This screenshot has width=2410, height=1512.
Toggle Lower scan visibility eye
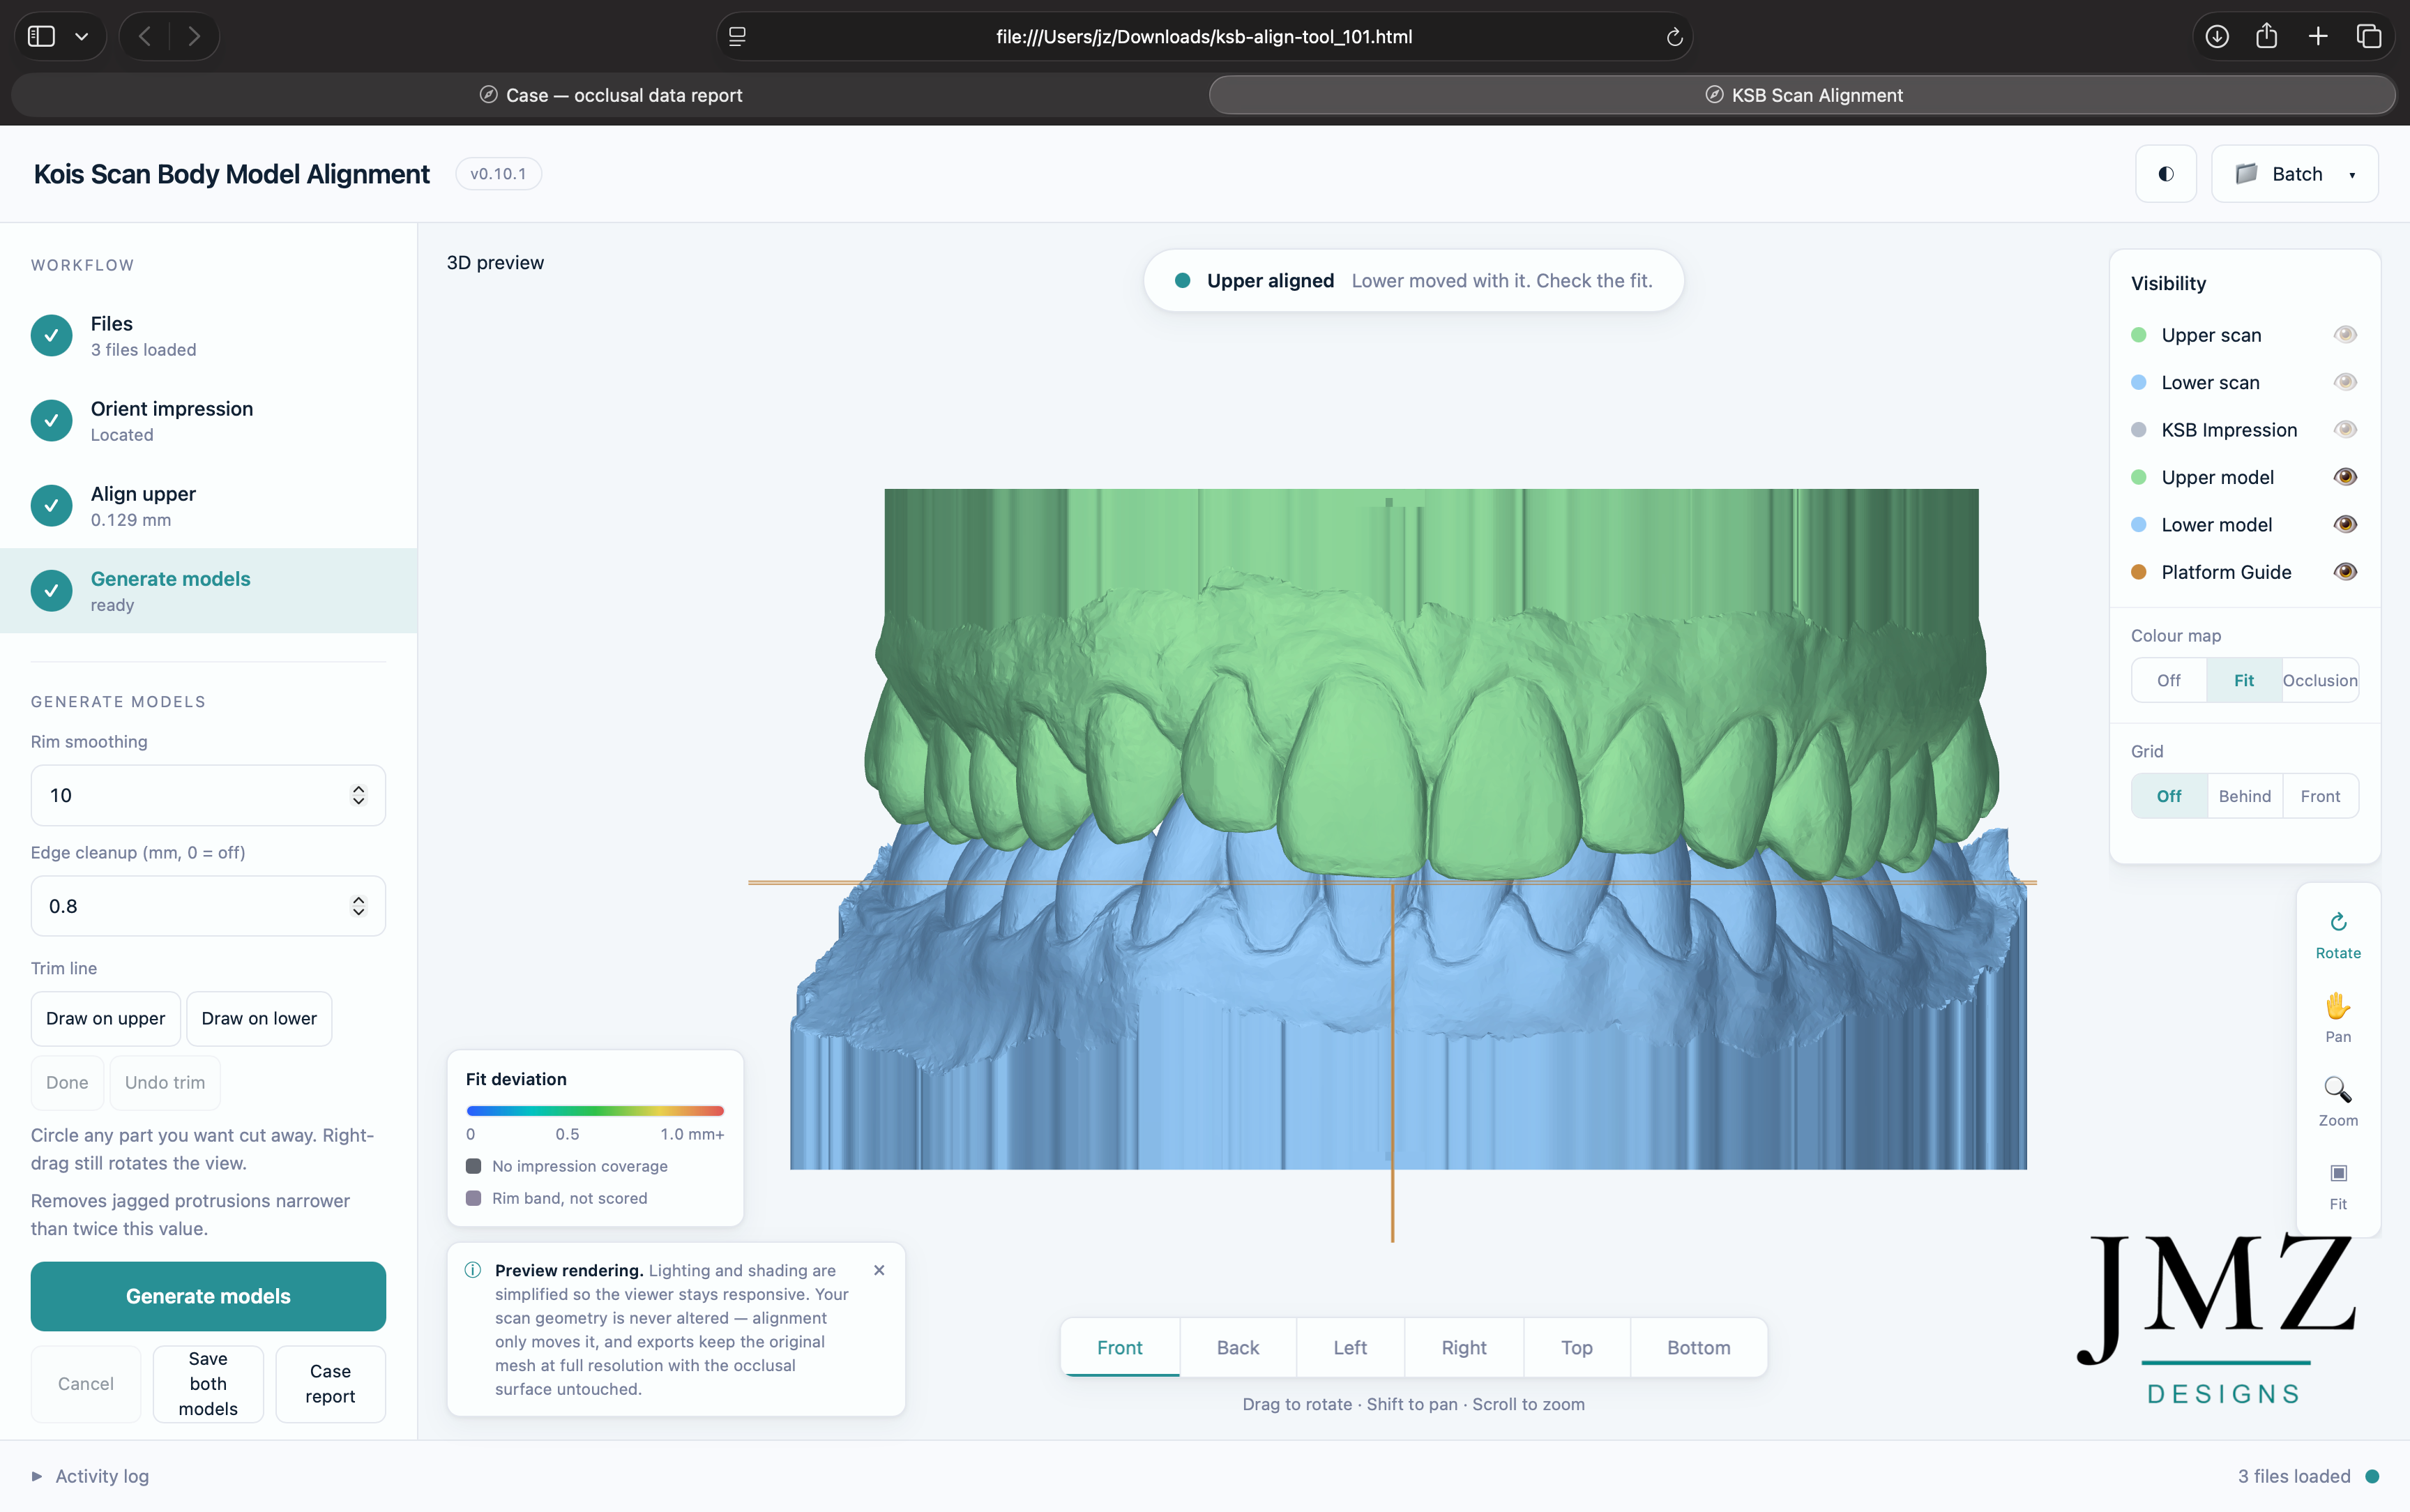pos(2345,382)
